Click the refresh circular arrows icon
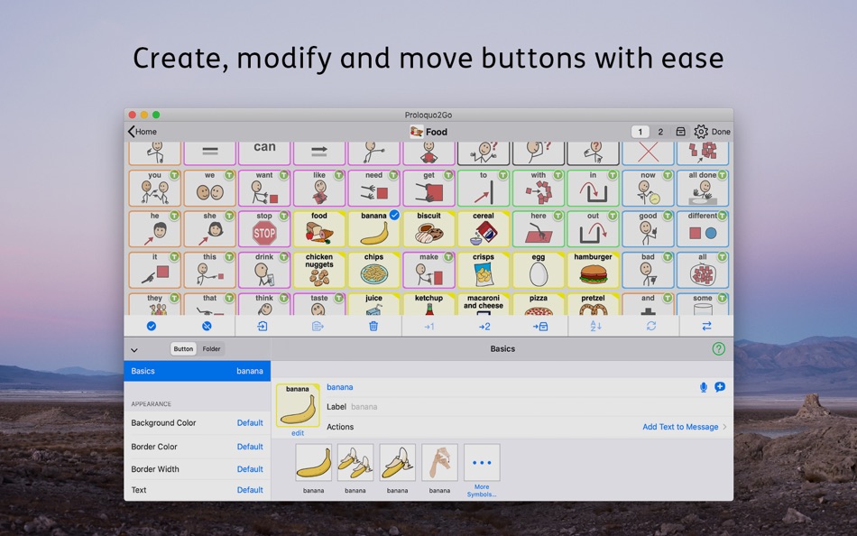857x536 pixels. tap(651, 326)
